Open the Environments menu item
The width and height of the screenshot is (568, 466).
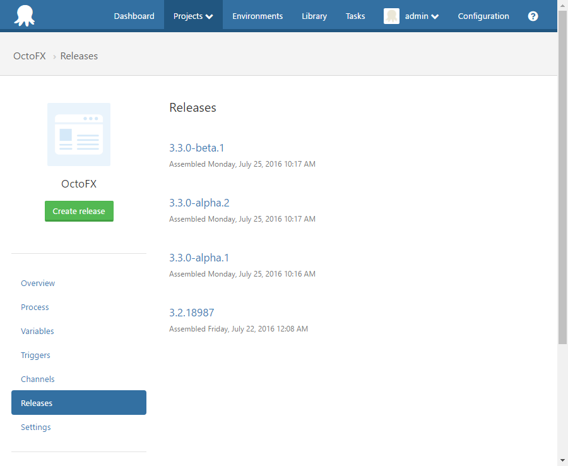(x=257, y=16)
